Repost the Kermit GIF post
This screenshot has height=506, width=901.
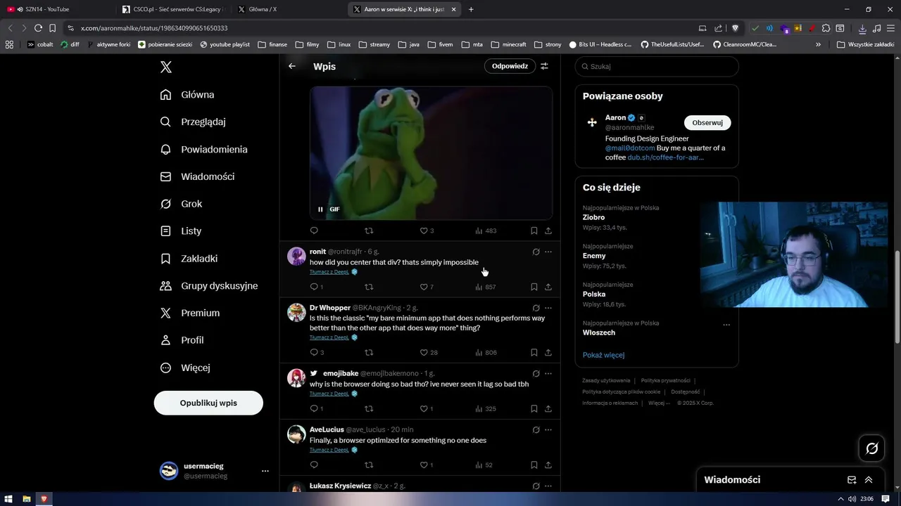(369, 231)
